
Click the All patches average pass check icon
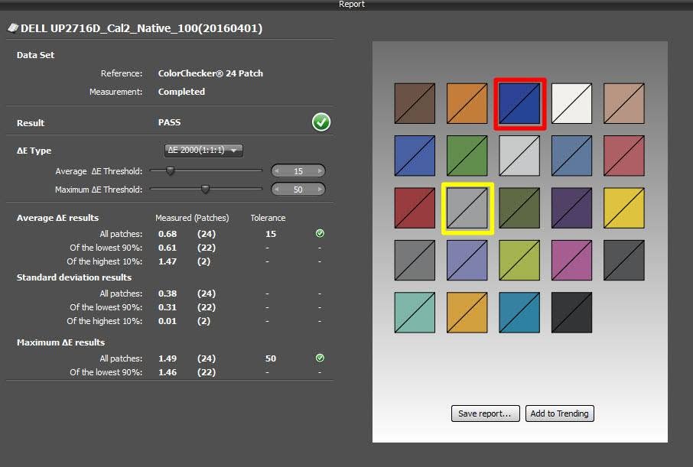(x=320, y=233)
